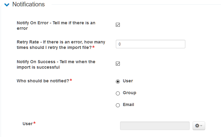Choose the Group radio button
Image resolution: width=221 pixels, height=137 pixels.
(x=118, y=94)
